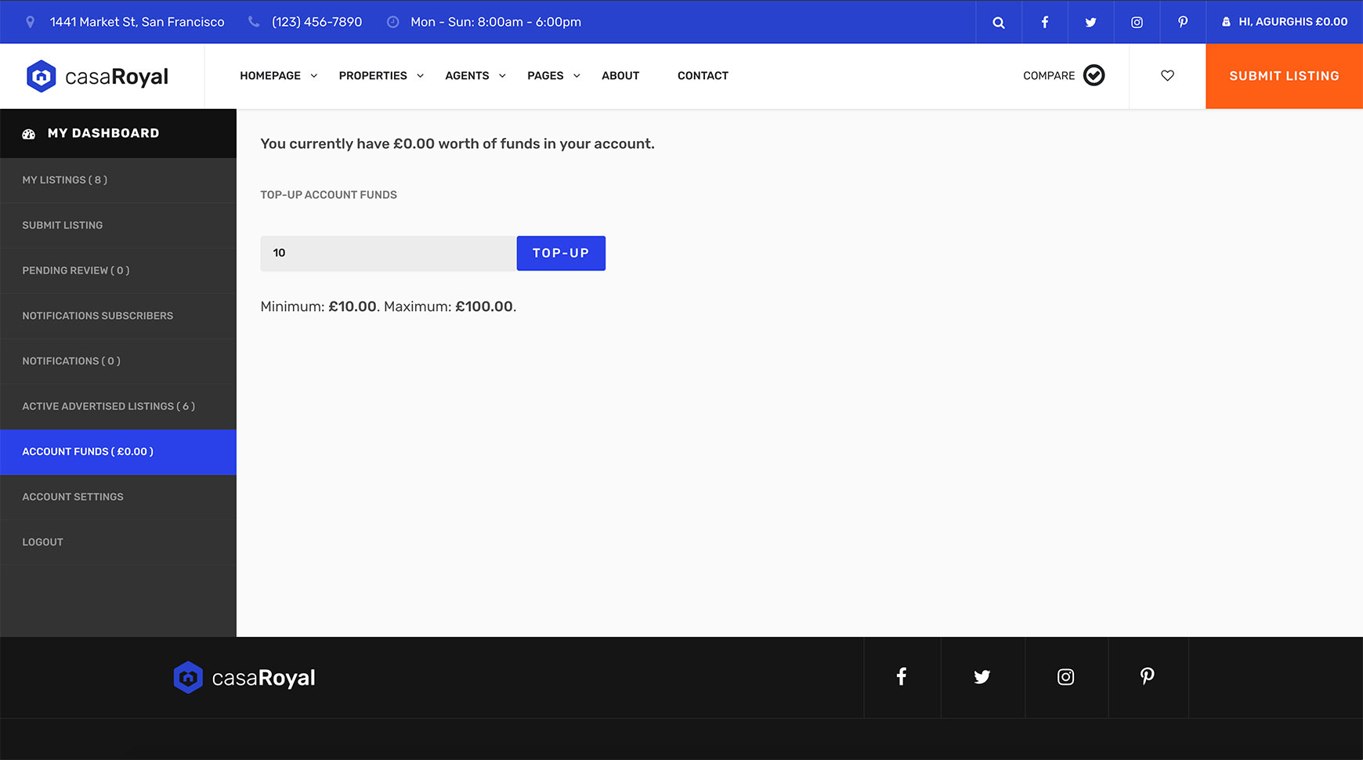Open the About page from navigation
Screen dimensions: 1363x760
[x=620, y=76]
